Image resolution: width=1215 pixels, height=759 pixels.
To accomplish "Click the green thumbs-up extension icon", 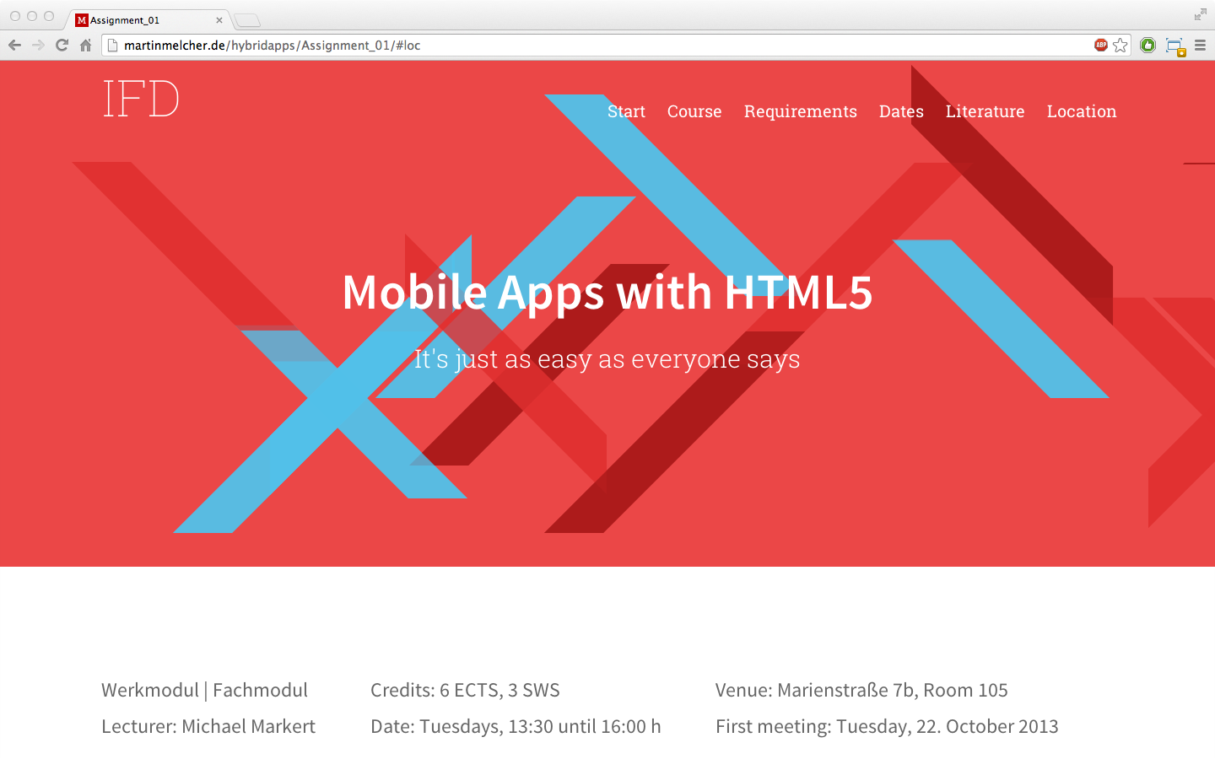I will click(x=1147, y=46).
